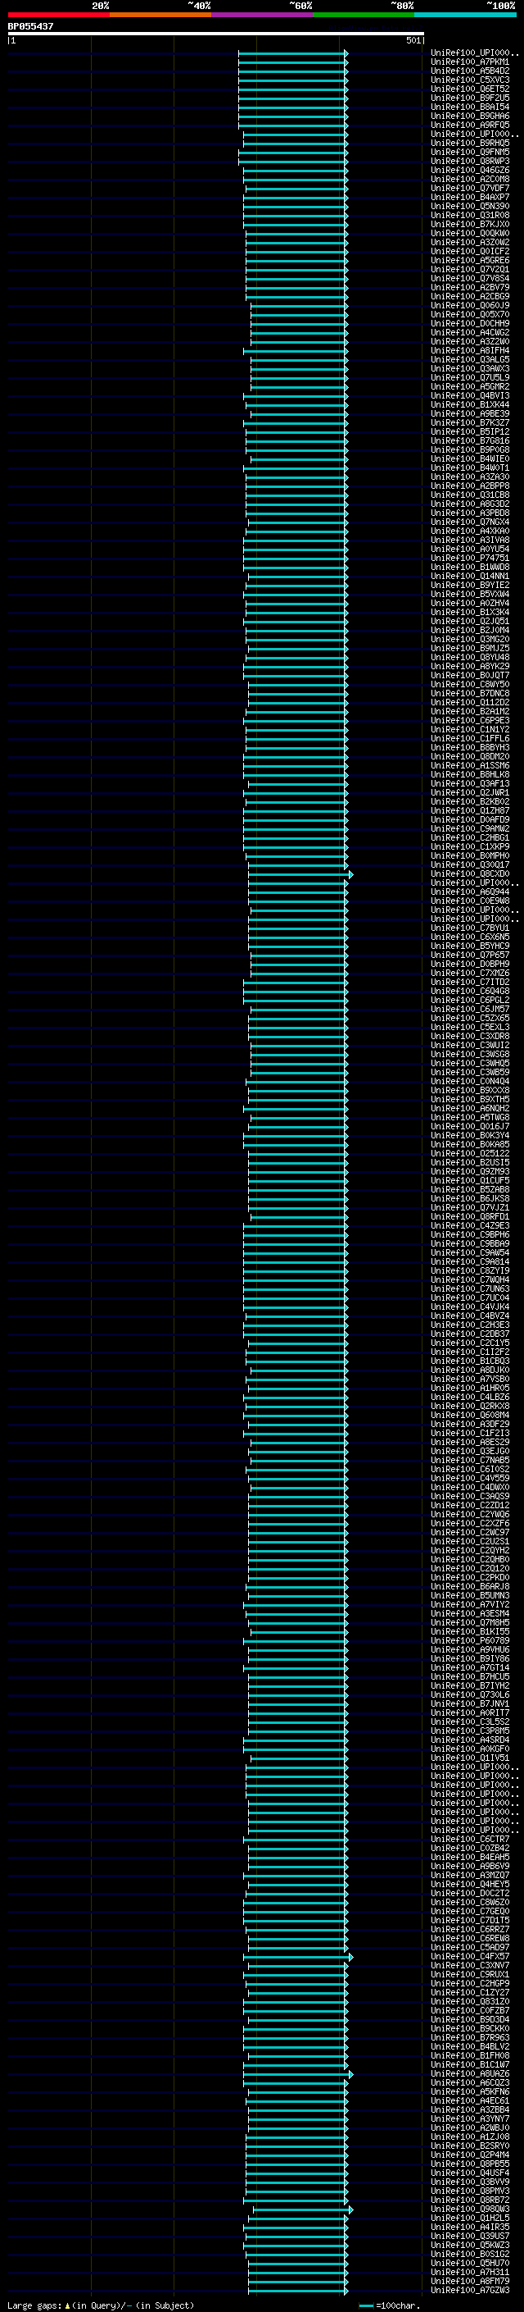Click the orange ~40% identity legend segment
This screenshot has height=2312, width=524.
click(160, 15)
